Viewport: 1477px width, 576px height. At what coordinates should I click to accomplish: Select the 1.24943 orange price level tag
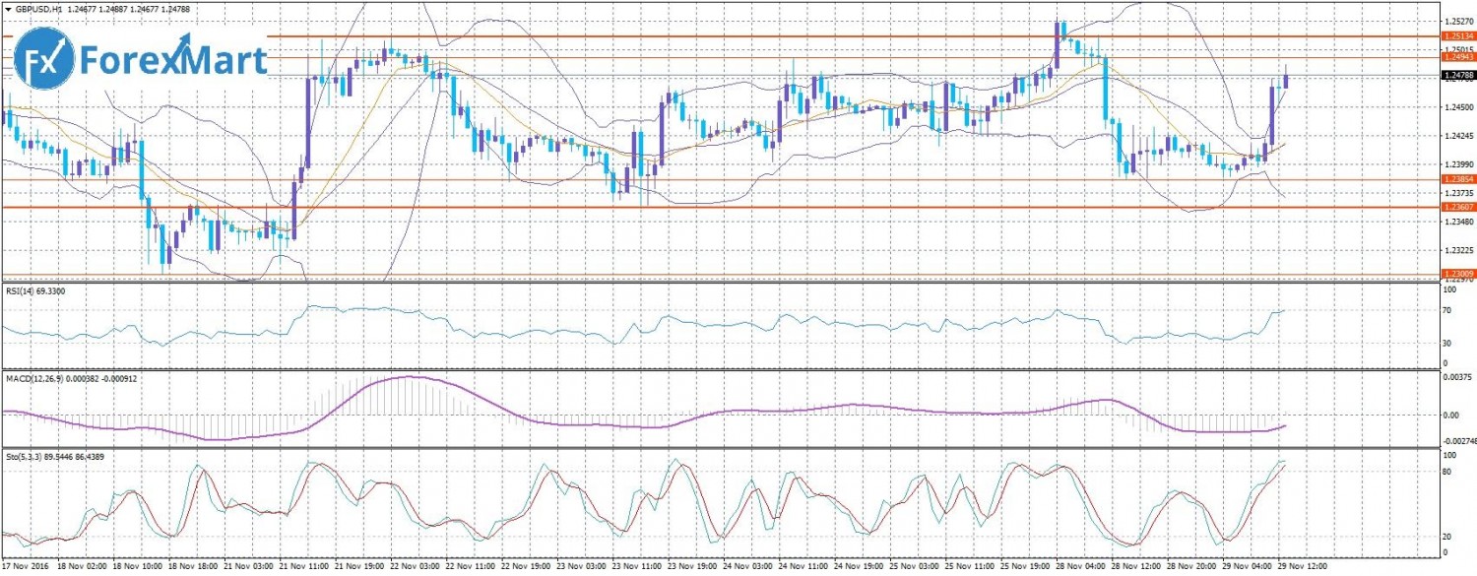[1456, 56]
